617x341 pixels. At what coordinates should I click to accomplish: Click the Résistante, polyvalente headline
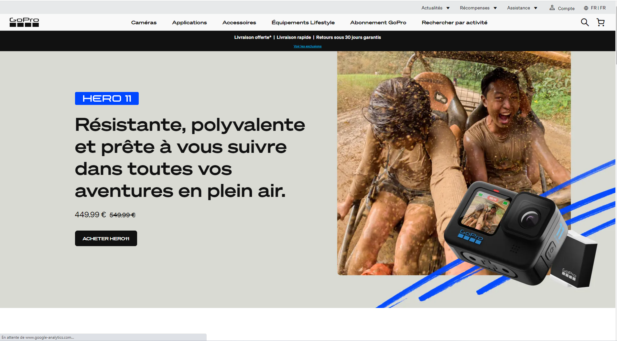pyautogui.click(x=190, y=158)
